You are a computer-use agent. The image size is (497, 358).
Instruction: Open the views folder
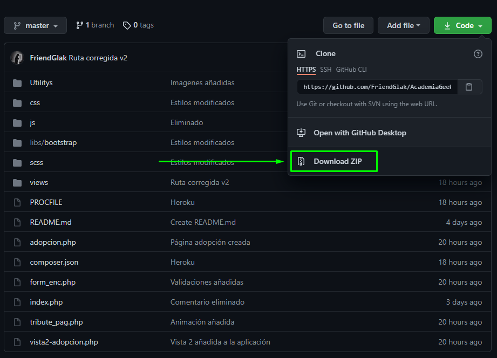pos(39,182)
